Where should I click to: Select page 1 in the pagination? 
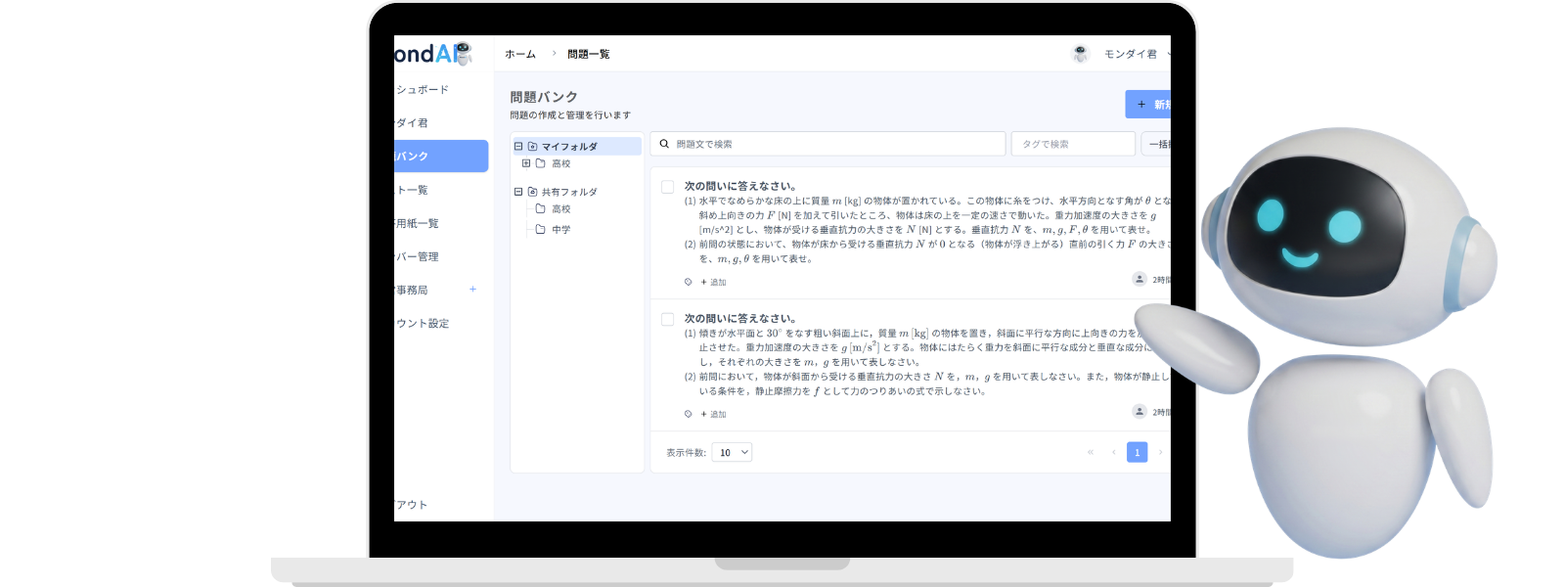1137,452
